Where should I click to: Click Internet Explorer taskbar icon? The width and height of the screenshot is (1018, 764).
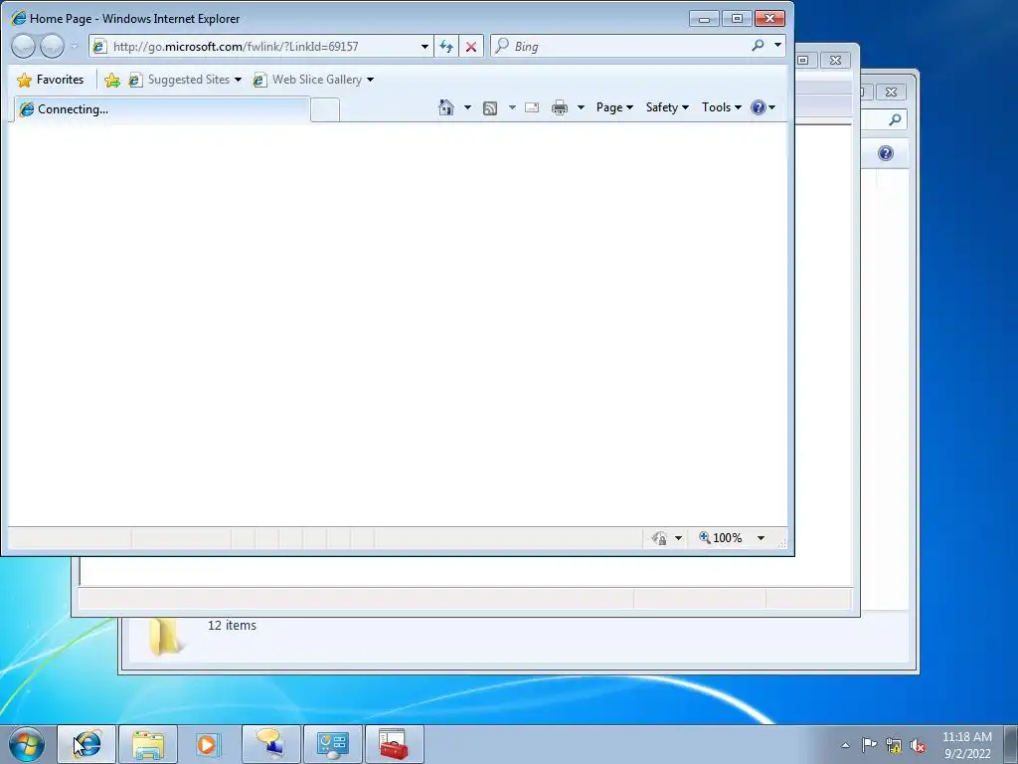pos(87,744)
